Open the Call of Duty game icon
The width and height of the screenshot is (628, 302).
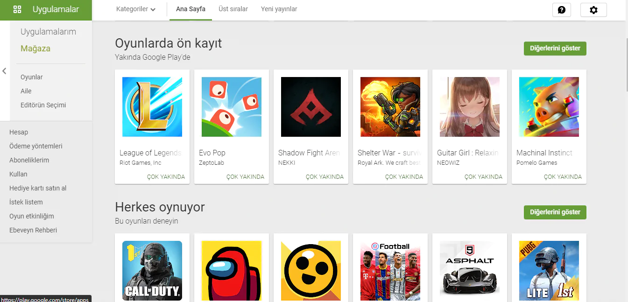(152, 271)
